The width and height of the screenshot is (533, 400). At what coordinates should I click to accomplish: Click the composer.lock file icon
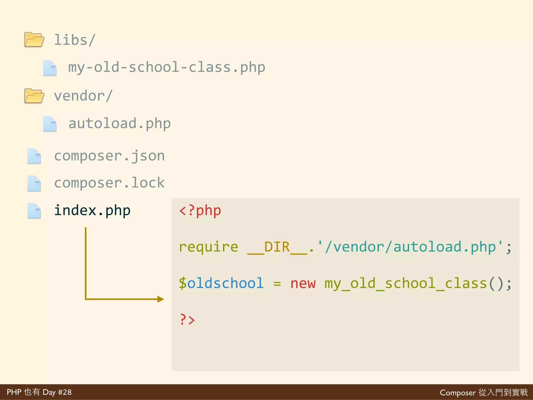point(34,184)
